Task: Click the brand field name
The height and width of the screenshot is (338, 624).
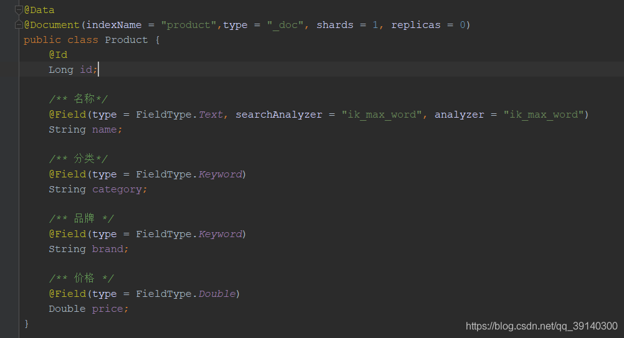Action: [x=108, y=249]
